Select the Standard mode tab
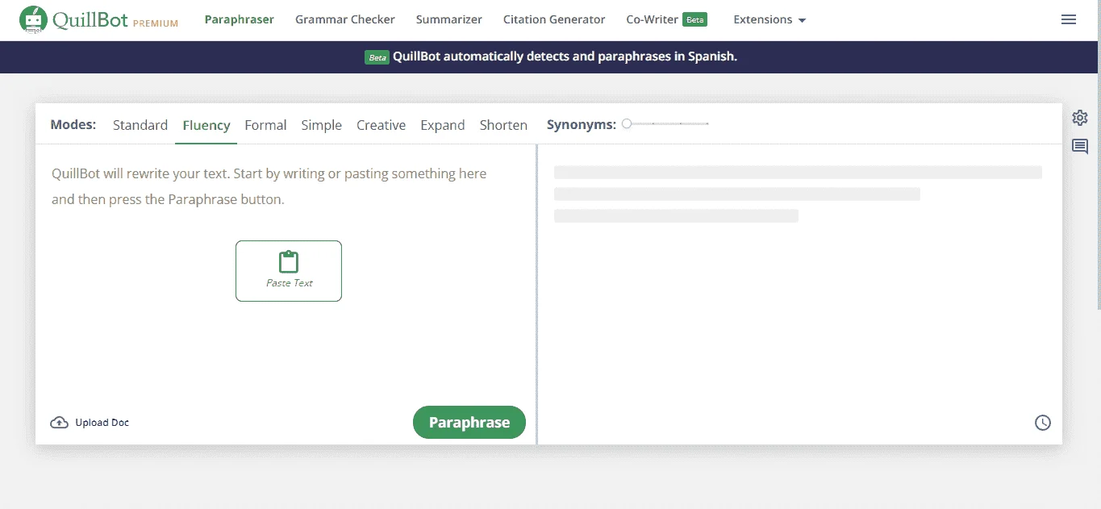 coord(140,125)
